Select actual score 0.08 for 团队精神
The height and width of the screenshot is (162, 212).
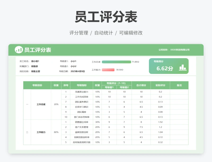coord(160,112)
